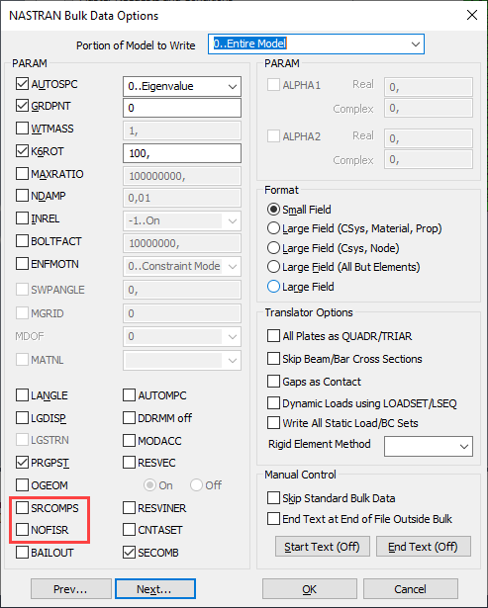The height and width of the screenshot is (608, 488).
Task: Enable the NOFISR checkbox
Action: pos(22,529)
